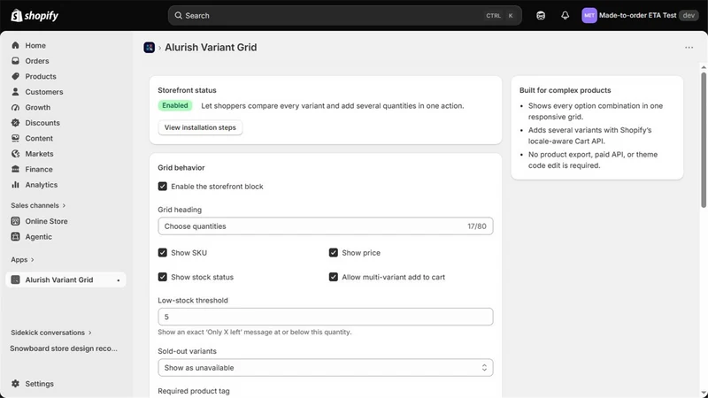Image resolution: width=708 pixels, height=398 pixels.
Task: Click the Built for complex products heading
Action: [565, 90]
